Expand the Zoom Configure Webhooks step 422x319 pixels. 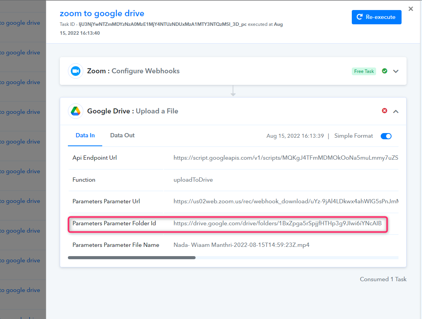(x=396, y=71)
